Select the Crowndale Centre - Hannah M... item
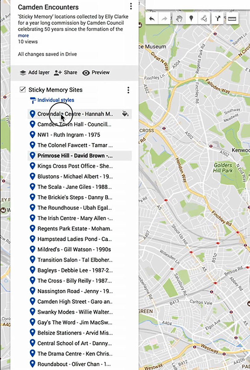The height and width of the screenshot is (370, 250). 80,114
